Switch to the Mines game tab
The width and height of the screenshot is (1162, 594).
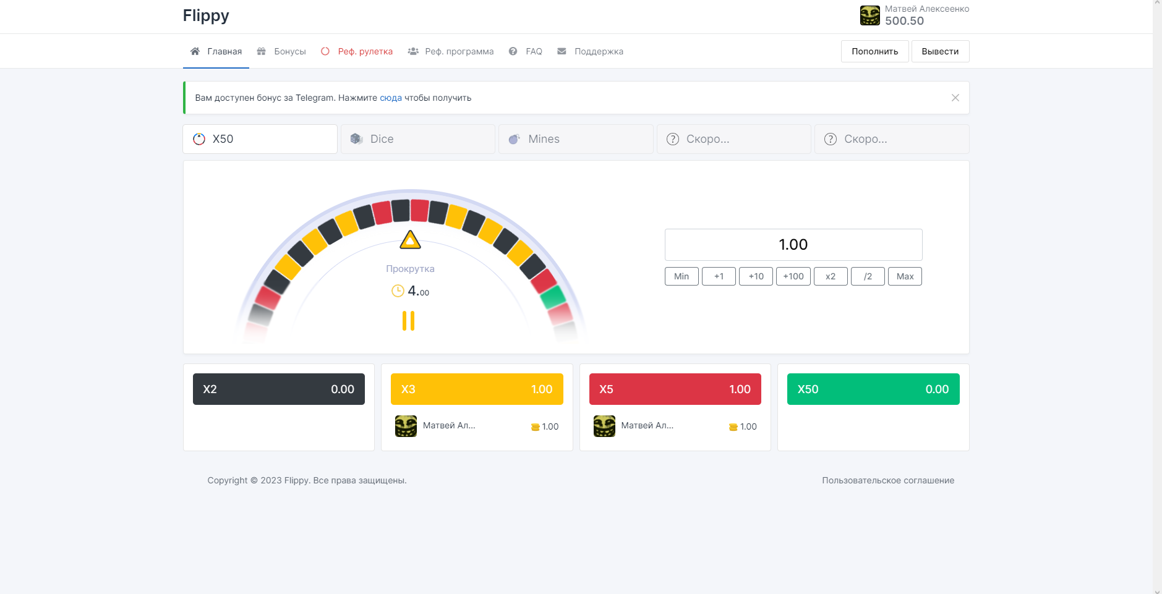coord(576,139)
